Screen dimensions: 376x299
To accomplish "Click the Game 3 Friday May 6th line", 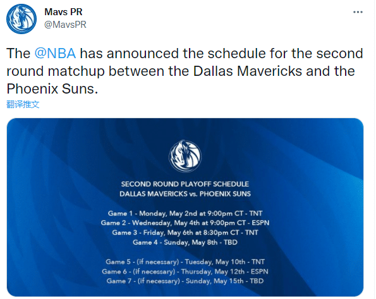I will pos(185,233).
